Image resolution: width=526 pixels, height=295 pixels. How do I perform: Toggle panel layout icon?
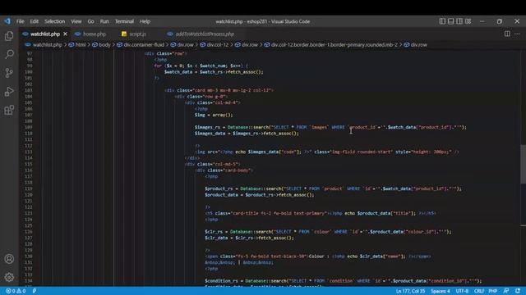pyautogui.click(x=451, y=21)
